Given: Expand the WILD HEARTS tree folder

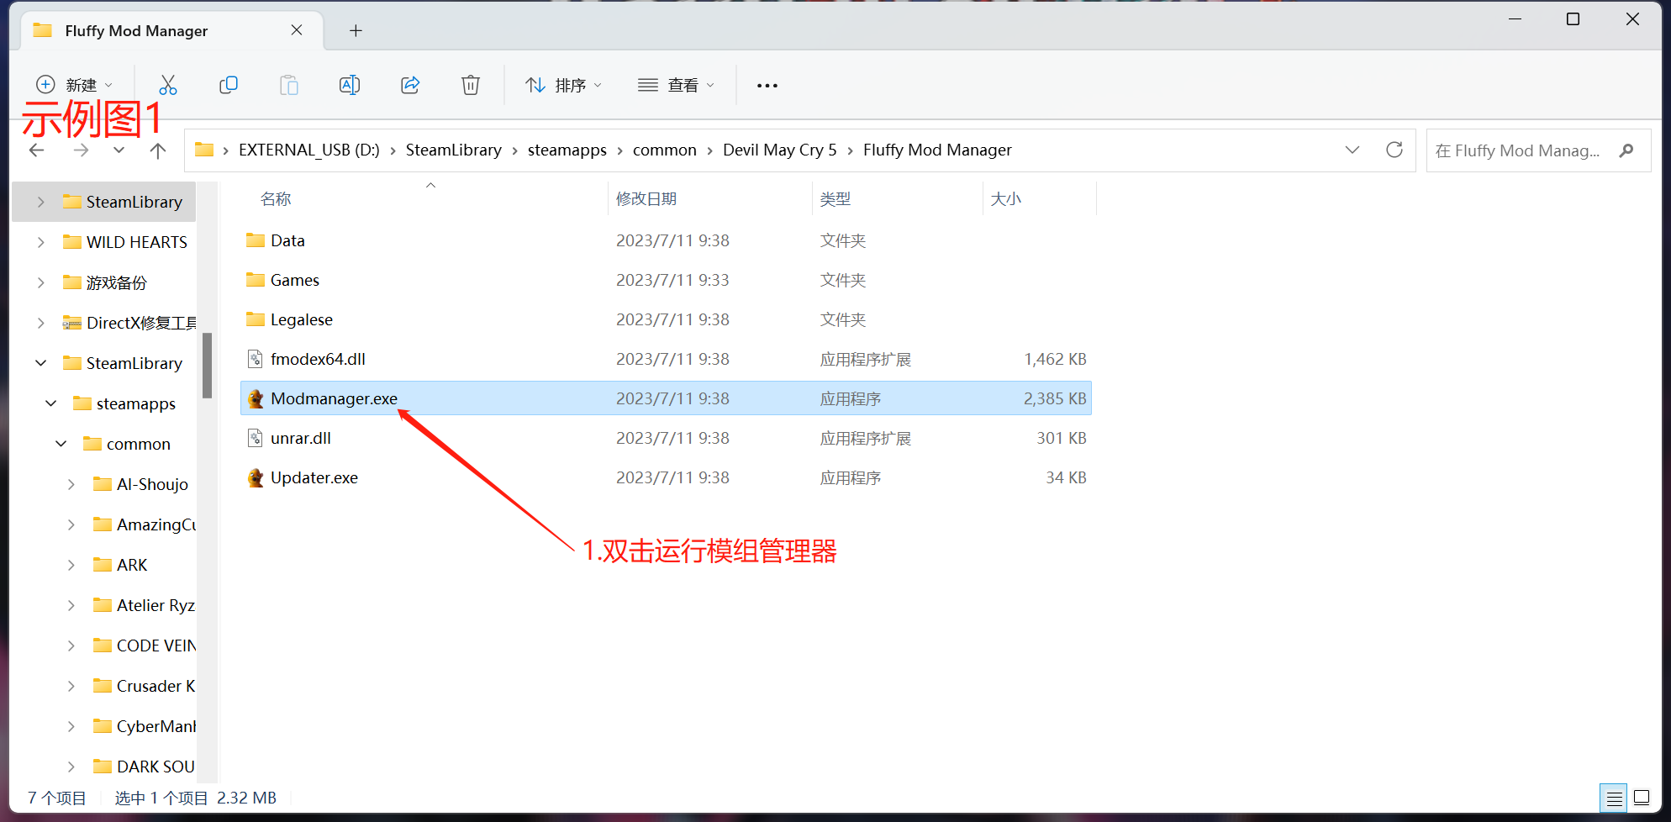Looking at the screenshot, I should (40, 242).
